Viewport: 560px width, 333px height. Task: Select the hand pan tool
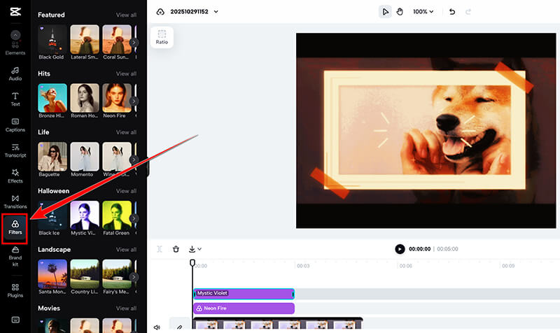pos(400,12)
